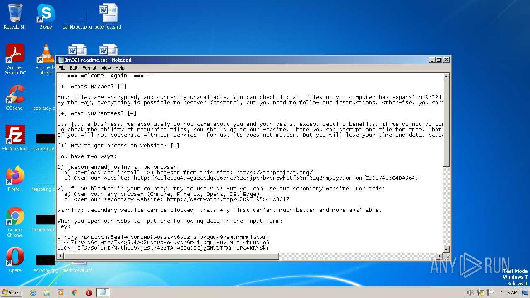Close the Notepad window
Screen dimensions: 530x298
tap(446, 60)
